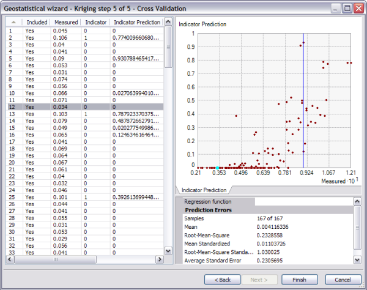Click Average Standard Error value 0.2305695
The height and width of the screenshot is (290, 367).
(270, 261)
